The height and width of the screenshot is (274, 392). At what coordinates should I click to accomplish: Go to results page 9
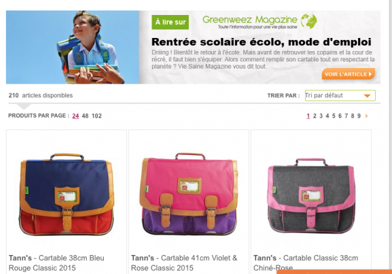click(359, 116)
